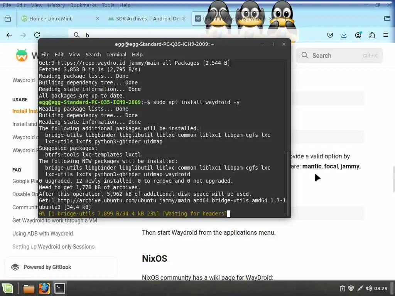This screenshot has width=395, height=296.
Task: Open Install Instructions sidebar link
Action: point(25,111)
